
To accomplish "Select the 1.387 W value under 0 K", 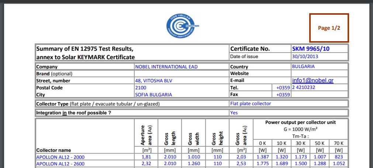I will click(262, 157).
